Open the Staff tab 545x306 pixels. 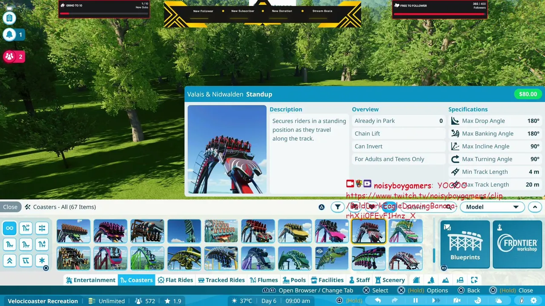(x=359, y=280)
